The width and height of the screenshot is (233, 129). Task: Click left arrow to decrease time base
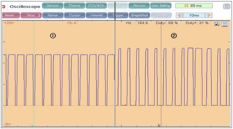coord(179,15)
